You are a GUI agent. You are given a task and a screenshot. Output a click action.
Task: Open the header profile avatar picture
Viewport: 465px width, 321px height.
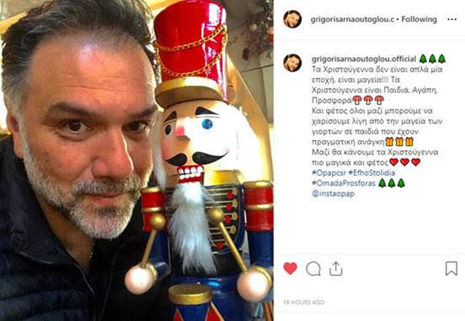[292, 19]
